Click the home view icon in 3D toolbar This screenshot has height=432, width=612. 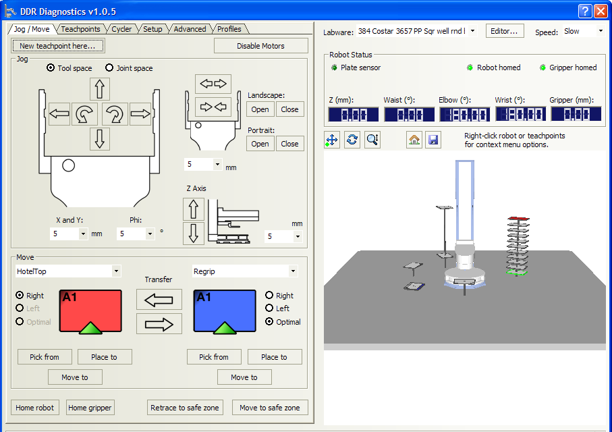[414, 140]
